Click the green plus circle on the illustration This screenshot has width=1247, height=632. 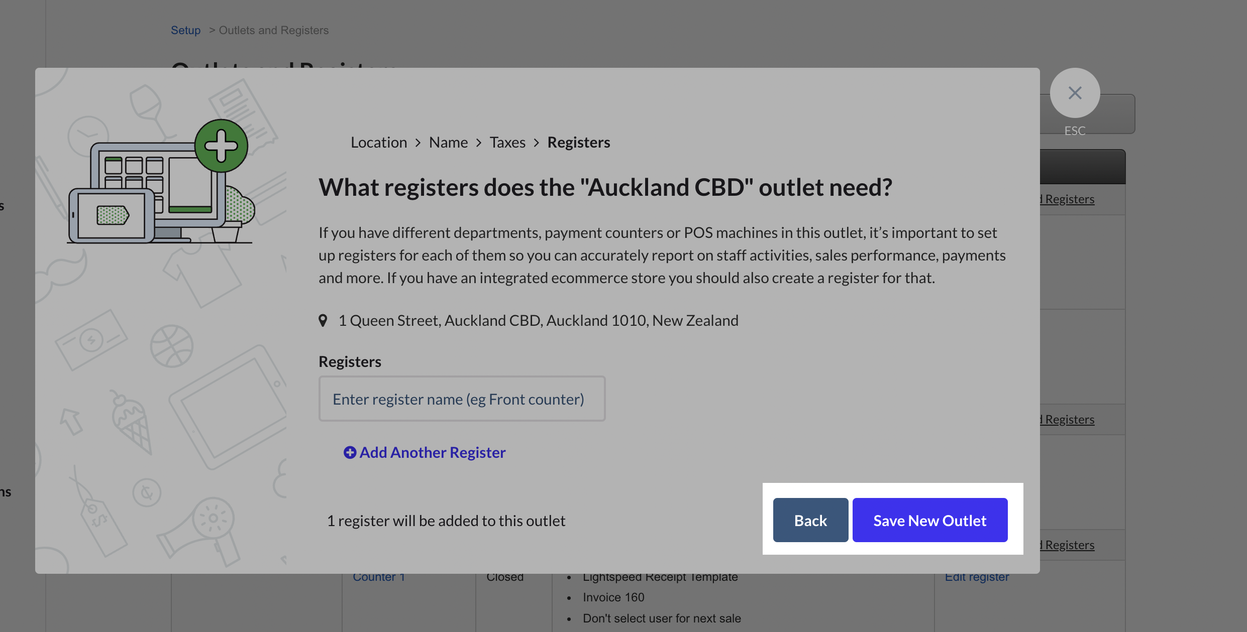pyautogui.click(x=221, y=146)
